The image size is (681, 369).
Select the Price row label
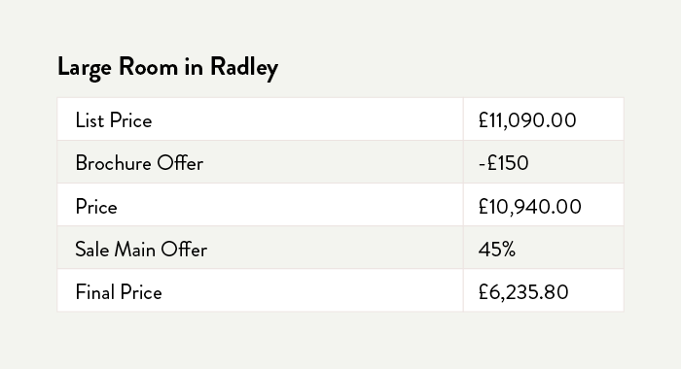[96, 207]
